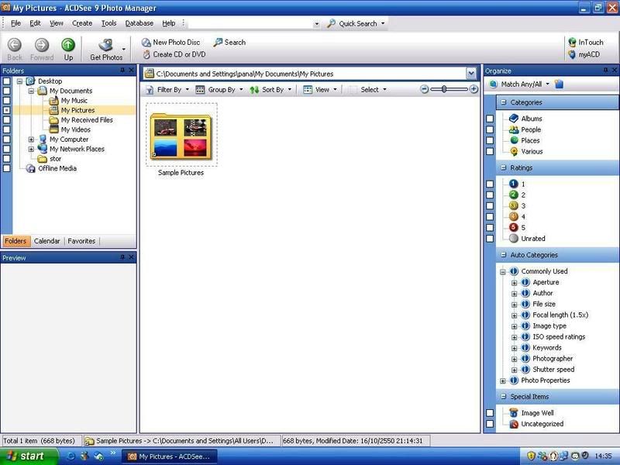The image size is (620, 465).
Task: Click the Unrated gray circle icon
Action: pos(513,239)
